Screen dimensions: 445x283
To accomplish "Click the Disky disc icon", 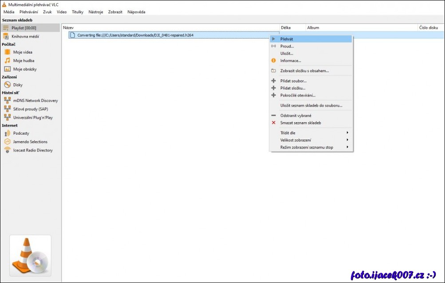I will point(7,85).
